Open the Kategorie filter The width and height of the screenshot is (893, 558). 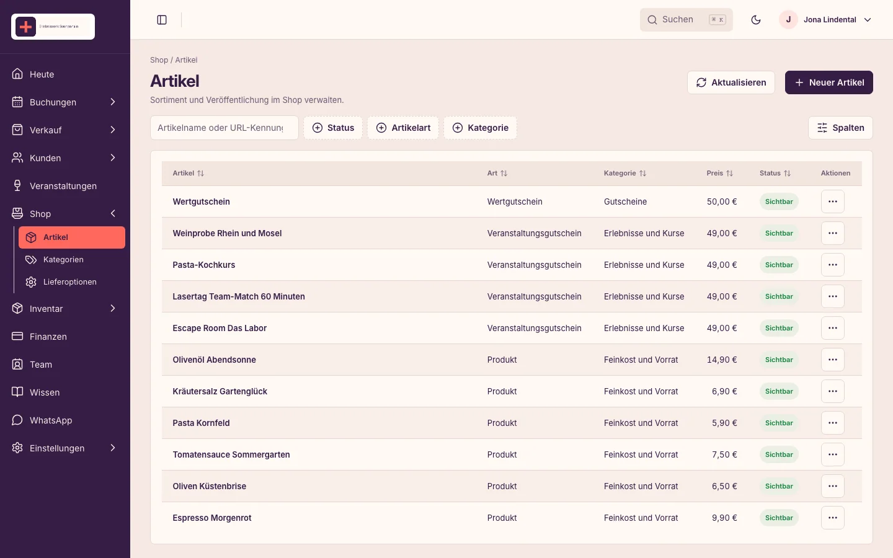[x=481, y=128]
